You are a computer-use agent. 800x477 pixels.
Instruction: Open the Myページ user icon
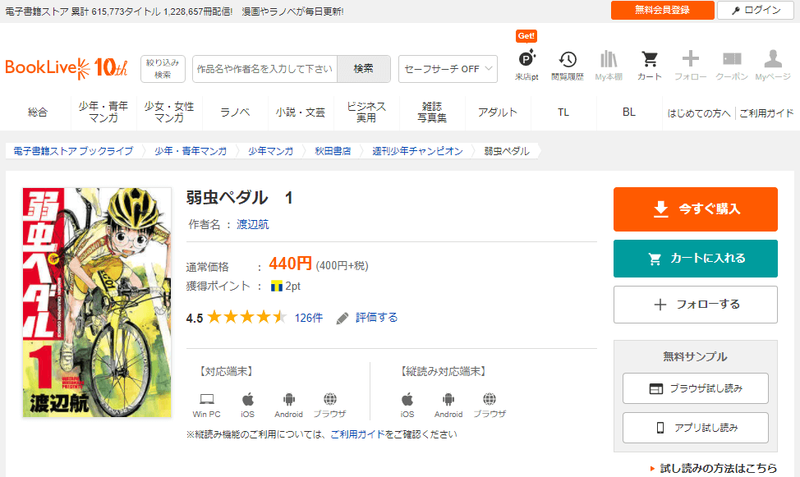click(772, 65)
